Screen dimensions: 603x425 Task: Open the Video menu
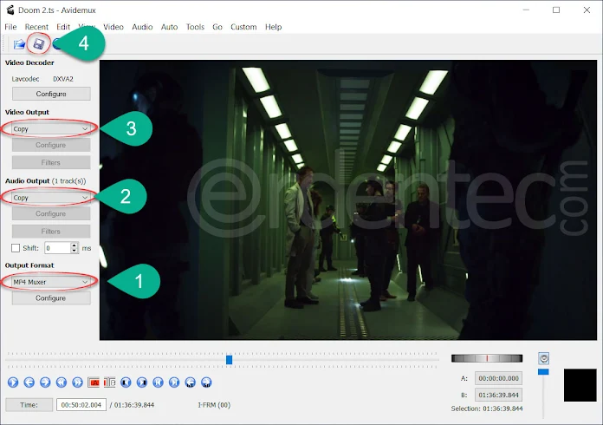point(113,27)
